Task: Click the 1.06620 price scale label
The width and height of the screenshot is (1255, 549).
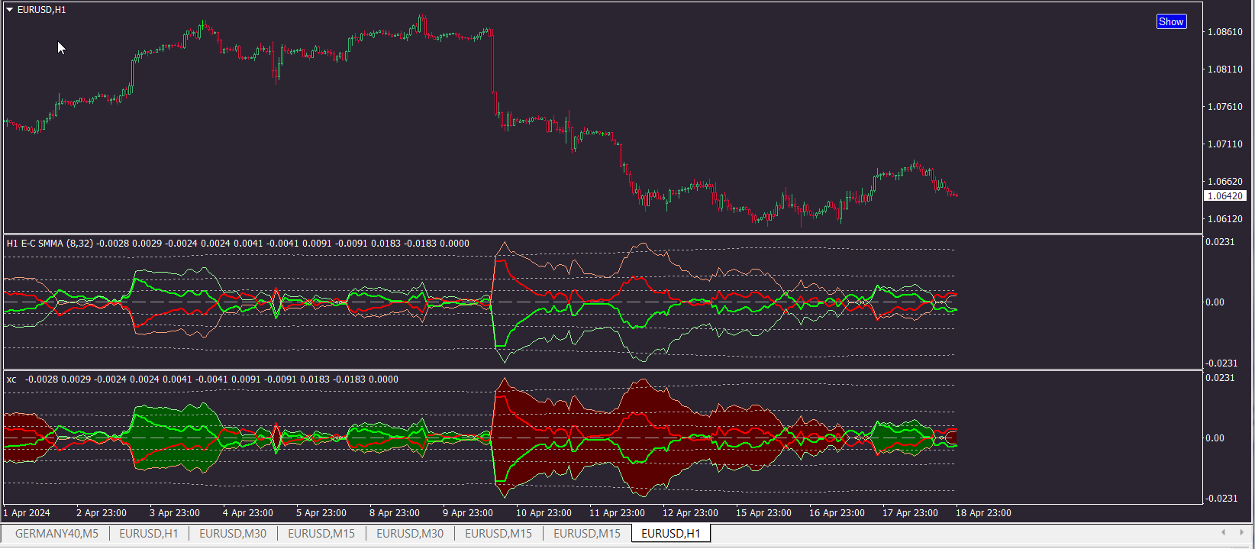Action: point(1224,182)
